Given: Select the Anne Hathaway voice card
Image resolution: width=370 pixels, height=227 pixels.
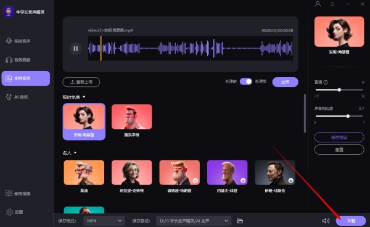Looking at the screenshot, I should [x=84, y=122].
